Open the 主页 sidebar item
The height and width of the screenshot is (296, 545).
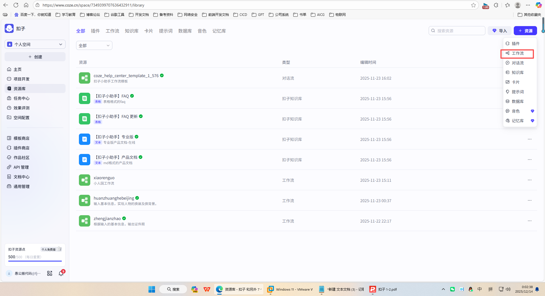tap(35, 69)
